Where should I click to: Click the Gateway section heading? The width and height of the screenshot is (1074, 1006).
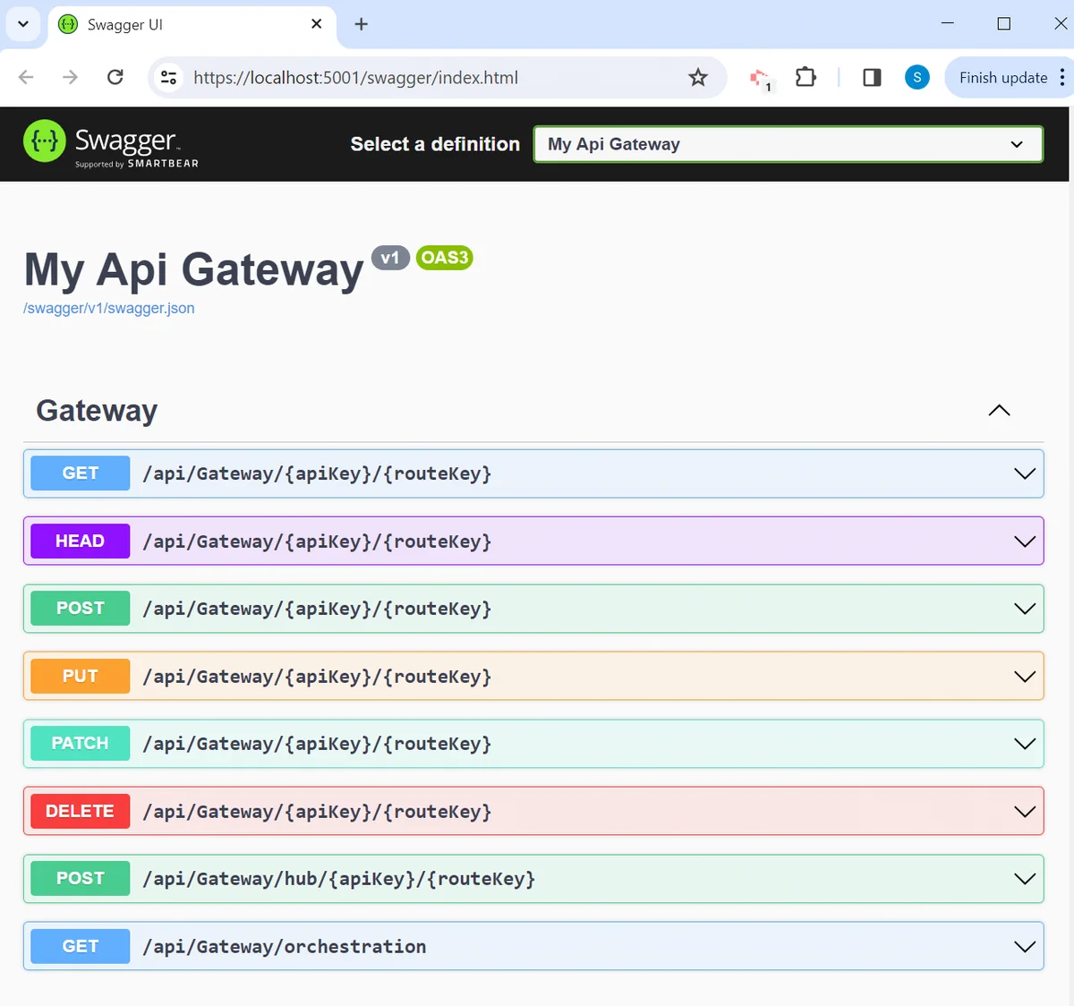[x=97, y=410]
